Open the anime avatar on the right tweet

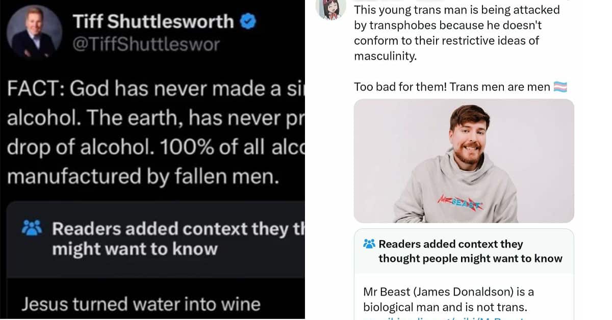coord(331,8)
